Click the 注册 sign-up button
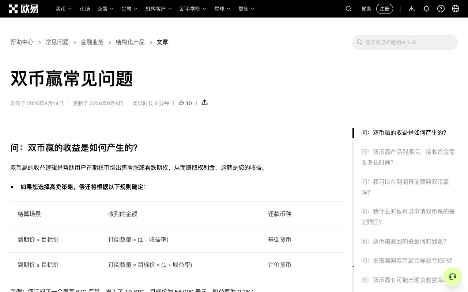This screenshot has width=468, height=292. [x=385, y=9]
